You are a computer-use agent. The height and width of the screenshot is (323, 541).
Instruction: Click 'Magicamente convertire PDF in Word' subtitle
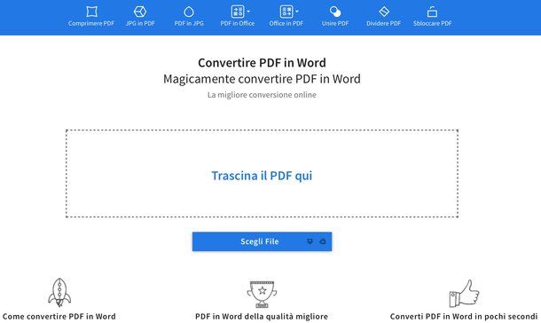(x=262, y=79)
